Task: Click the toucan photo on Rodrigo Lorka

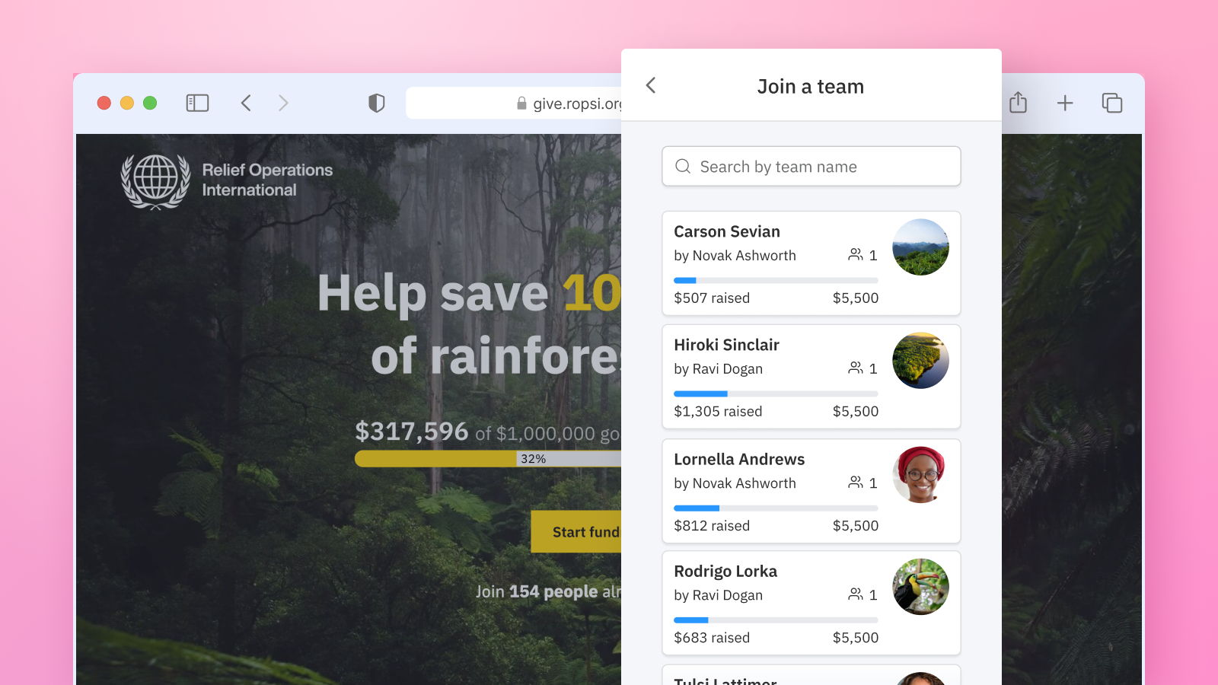Action: (x=920, y=587)
